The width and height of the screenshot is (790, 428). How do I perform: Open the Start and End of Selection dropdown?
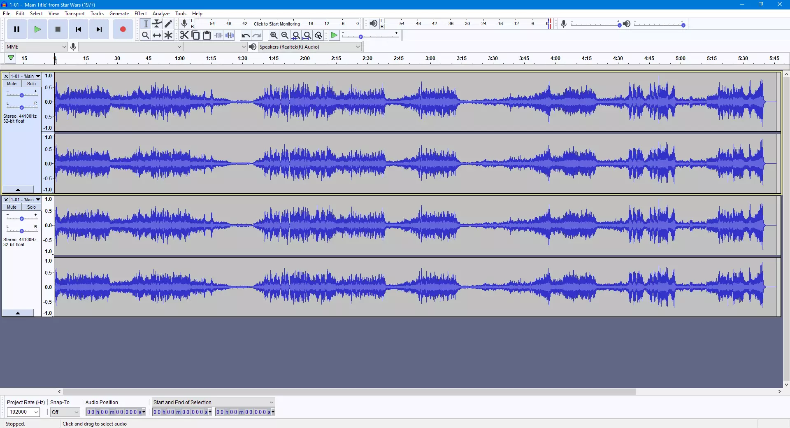point(213,402)
